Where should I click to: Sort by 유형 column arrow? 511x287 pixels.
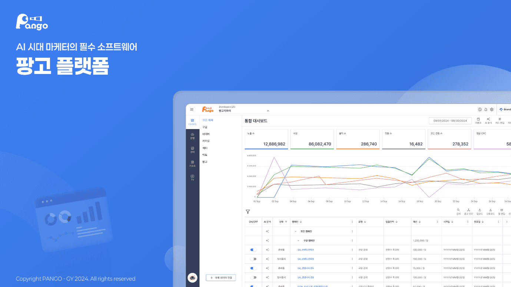pos(365,222)
